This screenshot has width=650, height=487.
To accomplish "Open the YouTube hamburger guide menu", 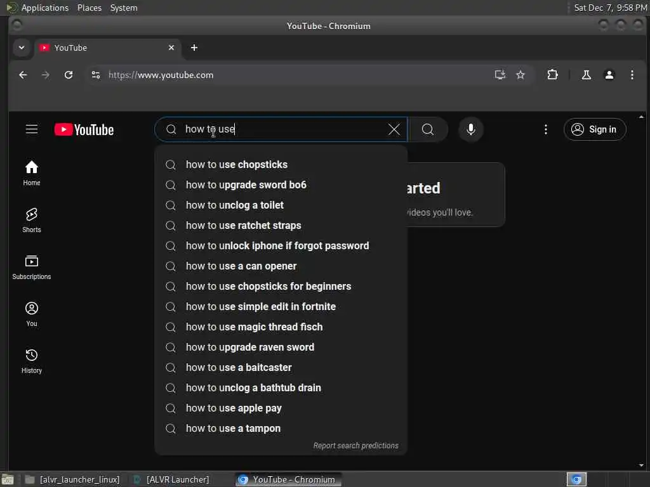I will tap(32, 129).
